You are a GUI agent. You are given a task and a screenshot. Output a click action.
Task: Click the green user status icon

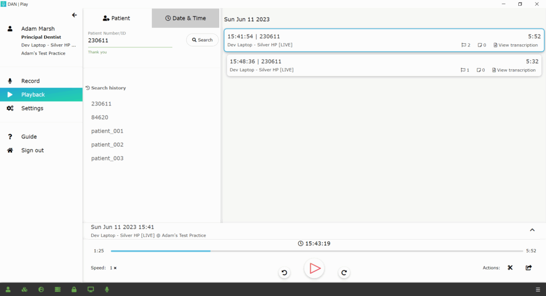point(8,290)
